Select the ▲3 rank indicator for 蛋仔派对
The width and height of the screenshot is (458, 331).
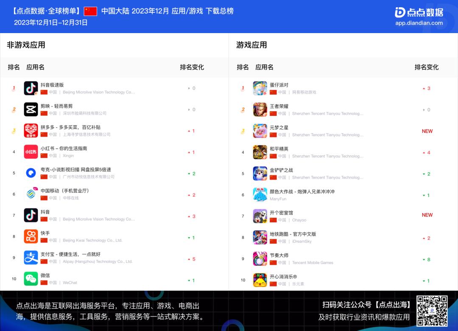point(426,88)
